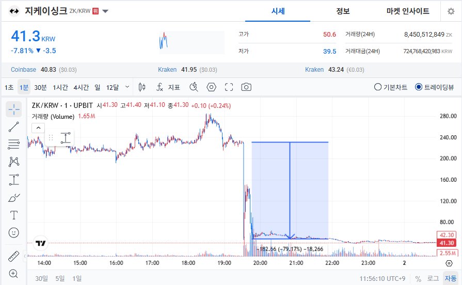Collapse the chart legend with the arrow

tap(39, 128)
